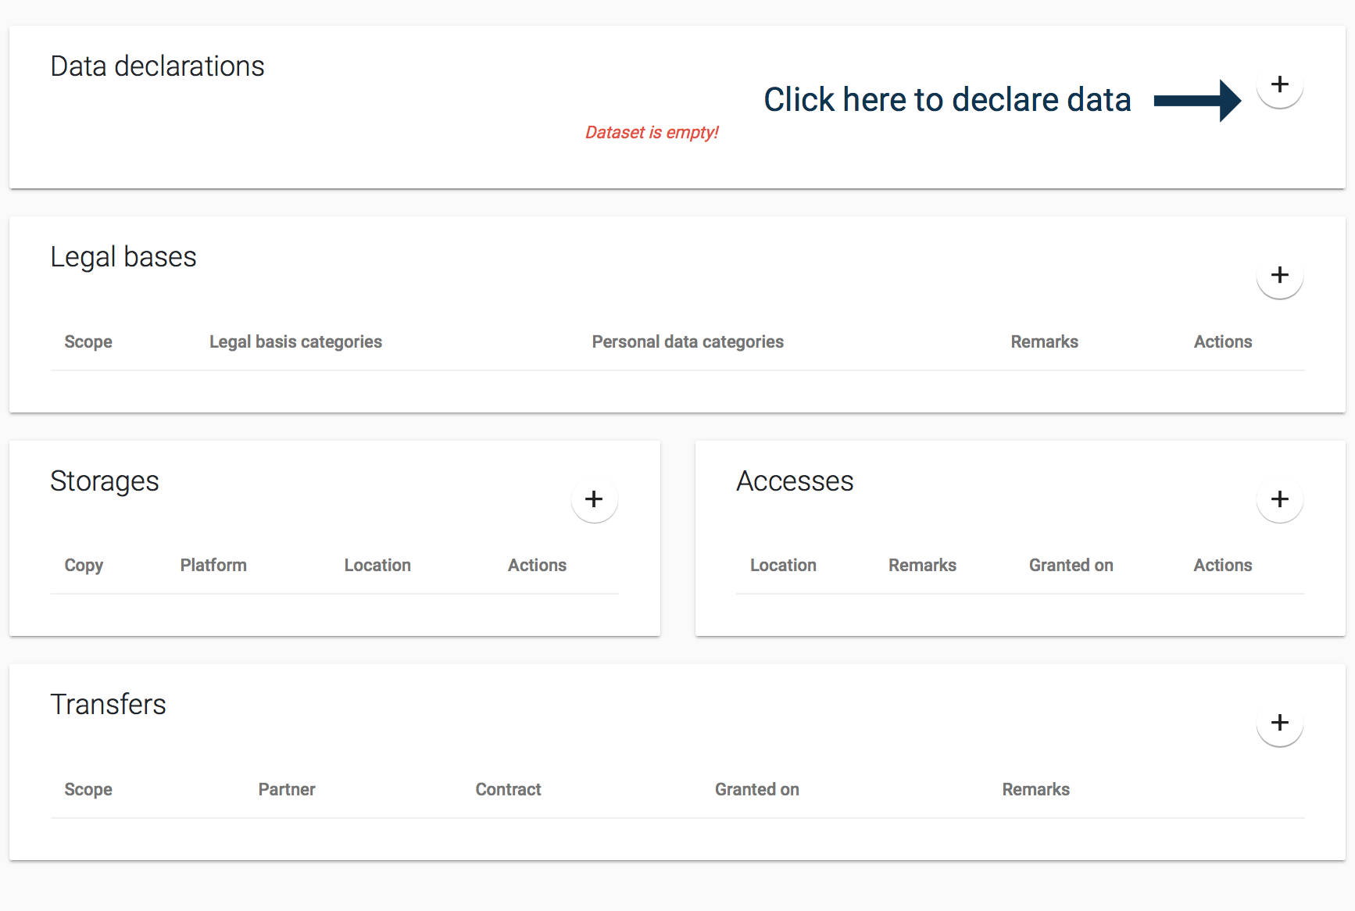
Task: Click the 'Dataset is empty!' message
Action: pyautogui.click(x=651, y=133)
